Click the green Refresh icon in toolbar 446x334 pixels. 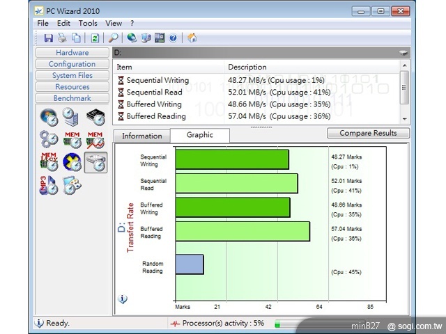95,38
